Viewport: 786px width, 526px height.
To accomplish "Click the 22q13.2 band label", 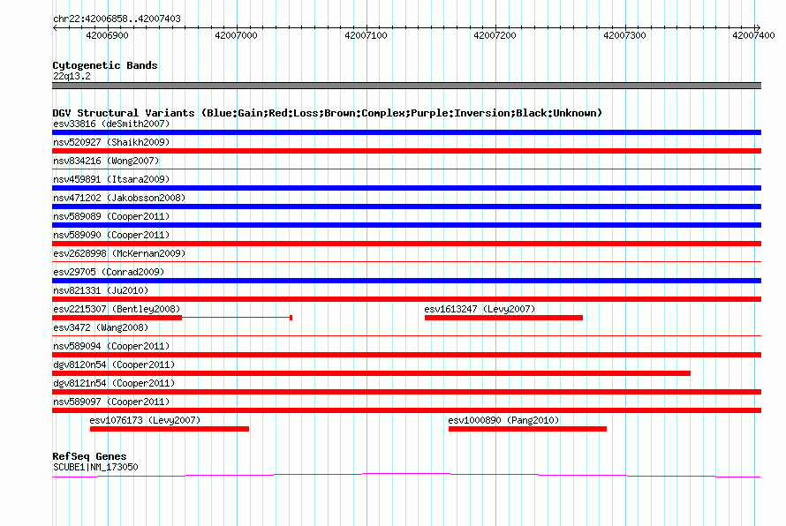I will pyautogui.click(x=72, y=76).
